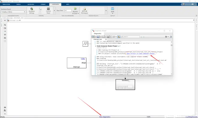Select the Diagnostics tab in Diagnostic Viewer

tap(97, 34)
